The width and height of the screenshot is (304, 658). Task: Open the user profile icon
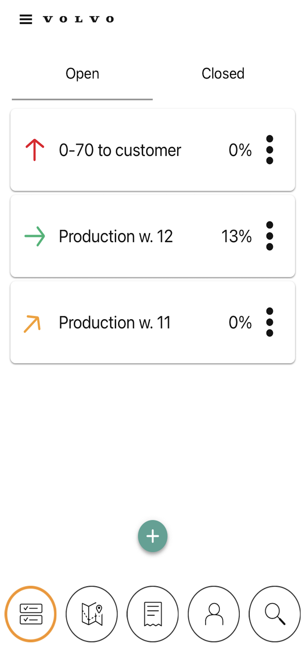(214, 614)
